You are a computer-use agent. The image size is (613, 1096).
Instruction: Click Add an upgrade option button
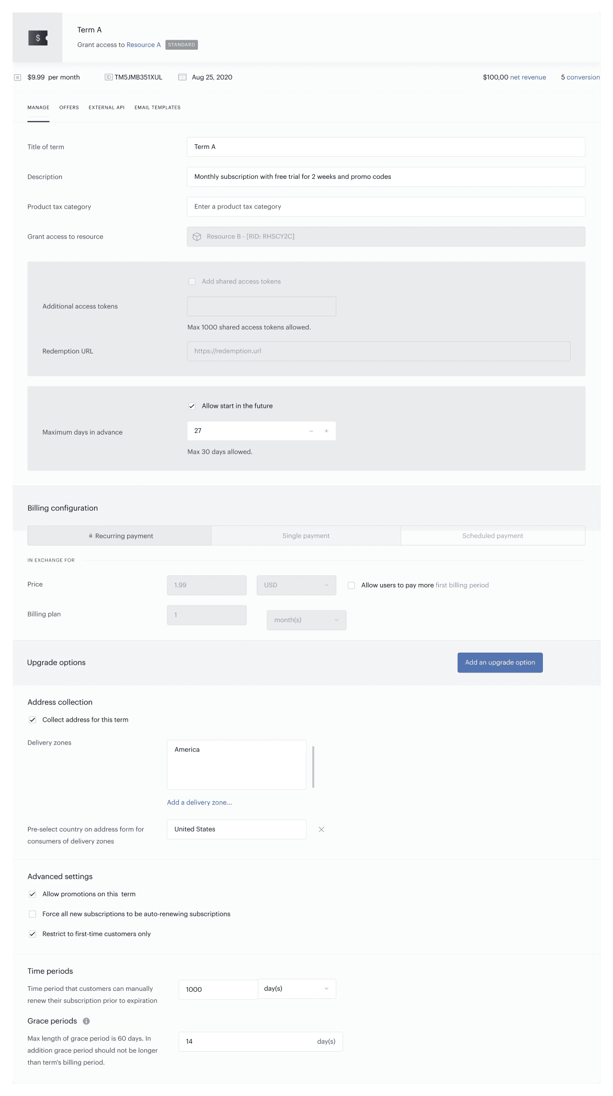(x=500, y=663)
